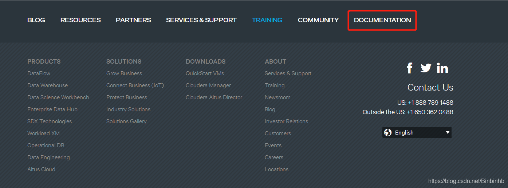Image resolution: width=508 pixels, height=188 pixels.
Task: Open Grow Business solution link
Action: (124, 73)
